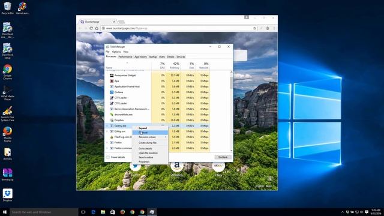This screenshot has height=216, width=384.
Task: Click the taskbar search box
Action: click(44, 212)
